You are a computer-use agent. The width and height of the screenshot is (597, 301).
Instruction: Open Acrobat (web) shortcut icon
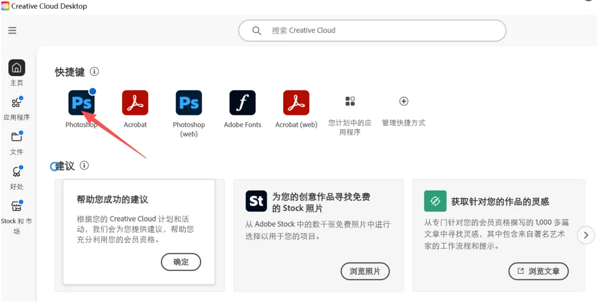(296, 103)
